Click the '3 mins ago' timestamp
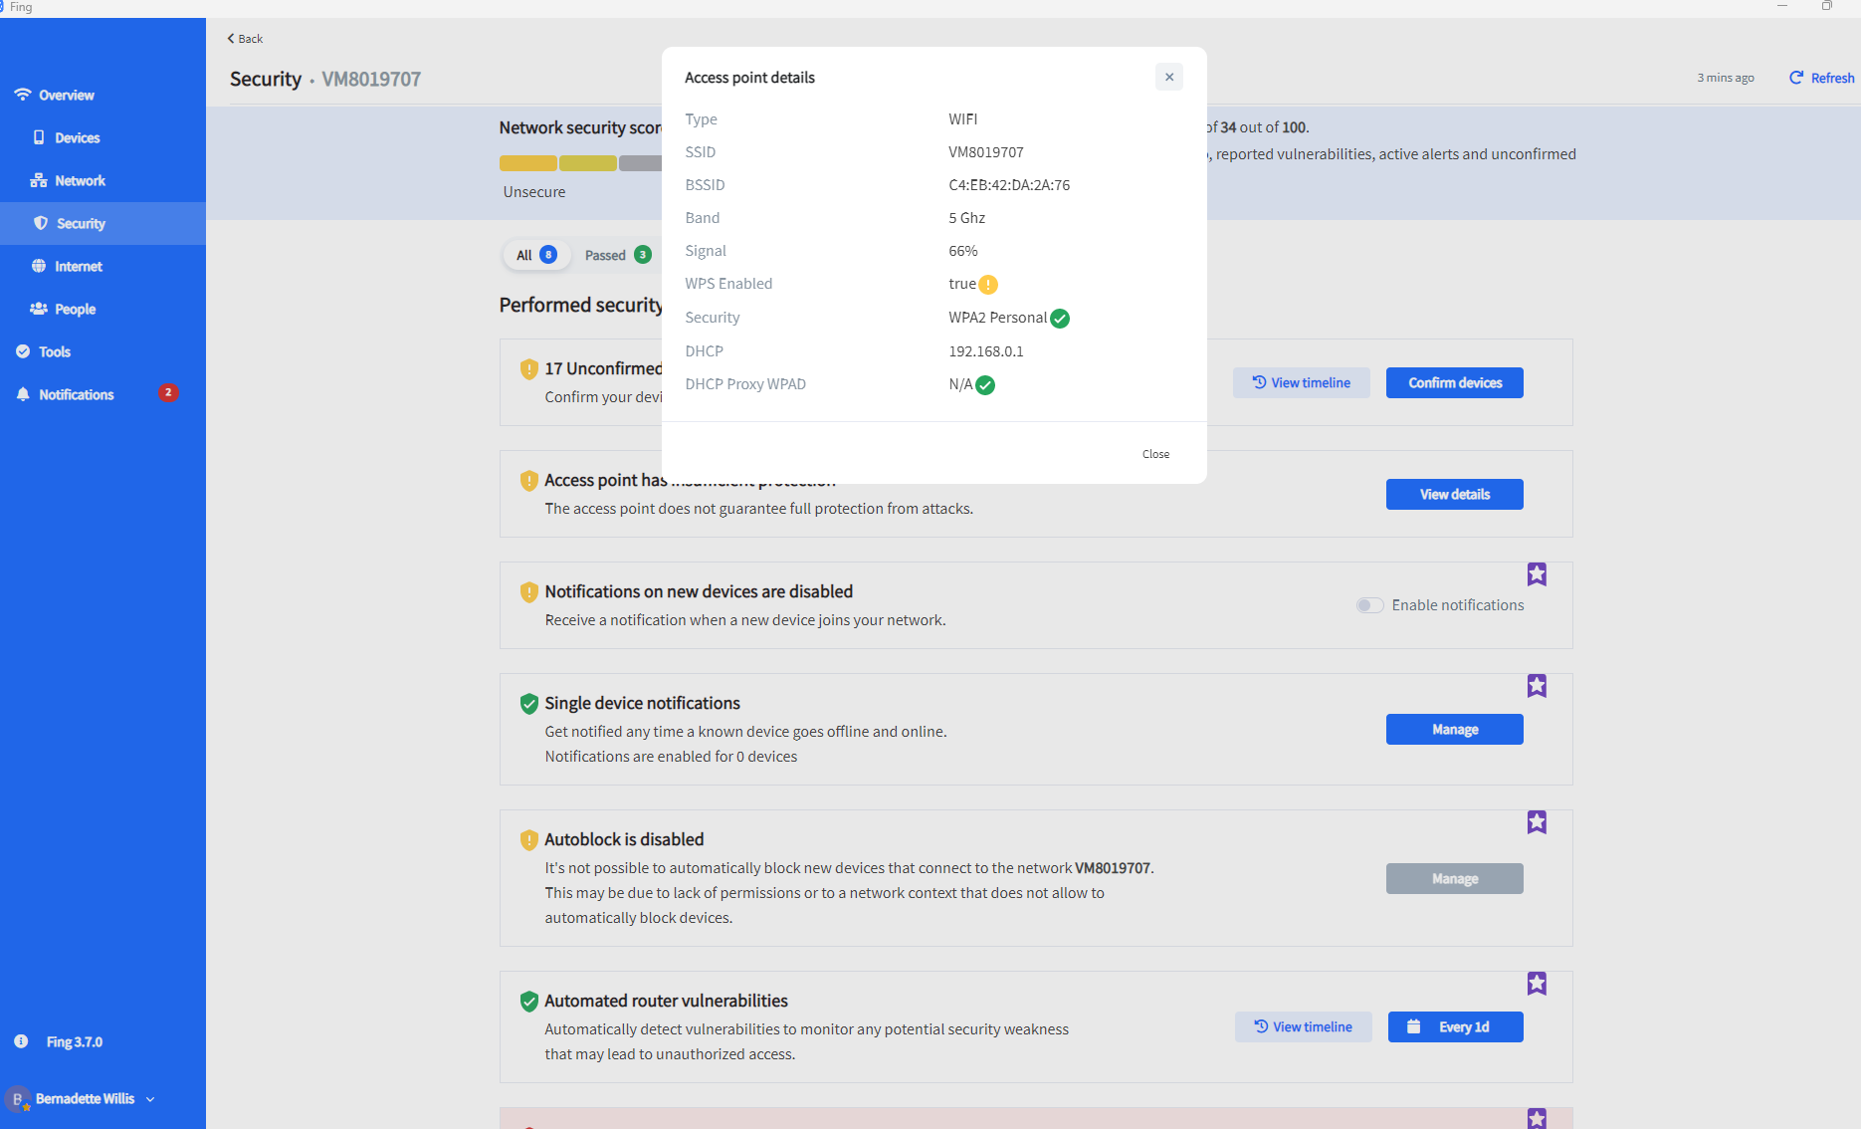This screenshot has width=1861, height=1129. click(1725, 78)
